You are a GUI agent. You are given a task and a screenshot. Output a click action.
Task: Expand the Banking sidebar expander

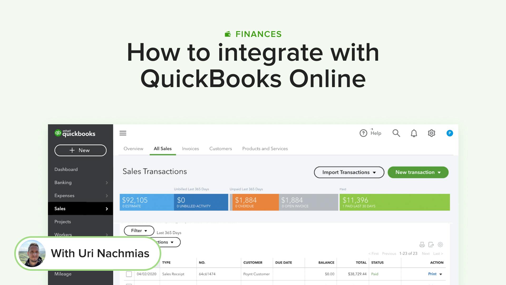(107, 182)
